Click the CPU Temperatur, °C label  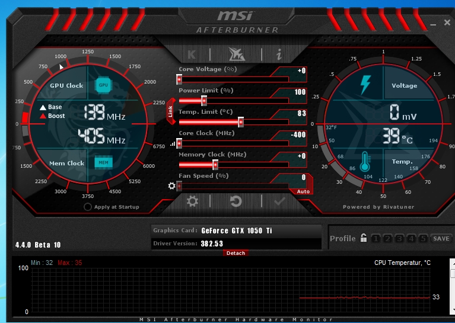click(x=402, y=263)
